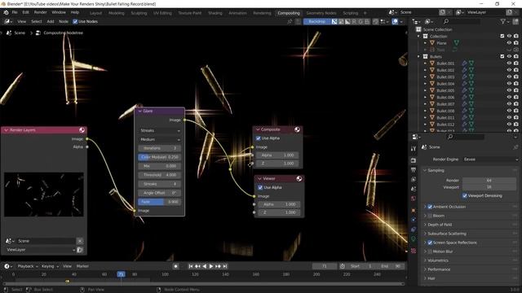Jump to the first frame
The width and height of the screenshot is (522, 293).
[x=190, y=266]
